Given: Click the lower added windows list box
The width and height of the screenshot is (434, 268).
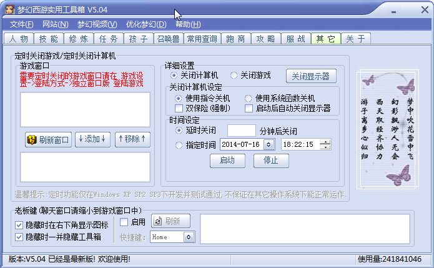Looking at the screenshot, I should pyautogui.click(x=86, y=167).
